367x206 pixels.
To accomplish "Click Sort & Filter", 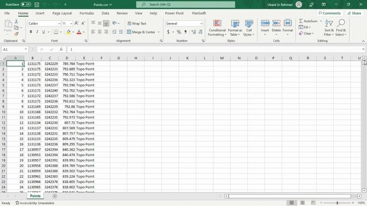I will (x=329, y=28).
